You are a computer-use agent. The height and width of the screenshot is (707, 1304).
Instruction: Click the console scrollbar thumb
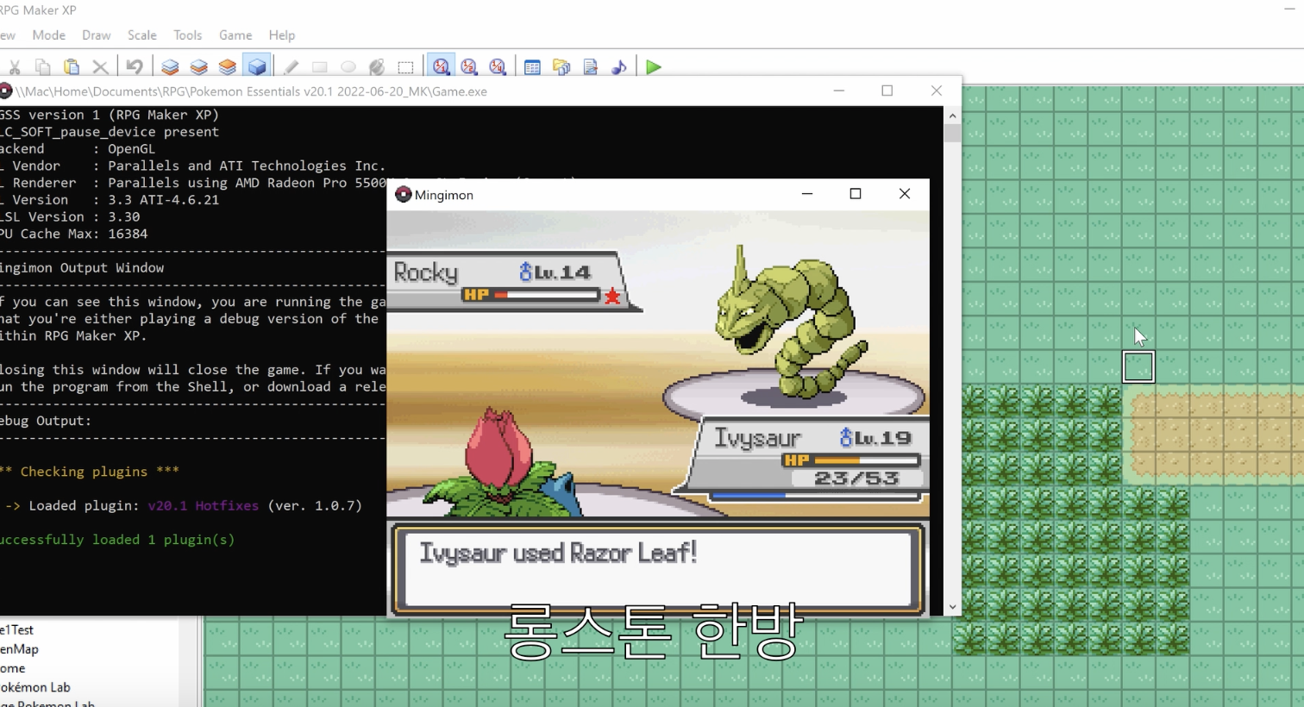(x=953, y=134)
